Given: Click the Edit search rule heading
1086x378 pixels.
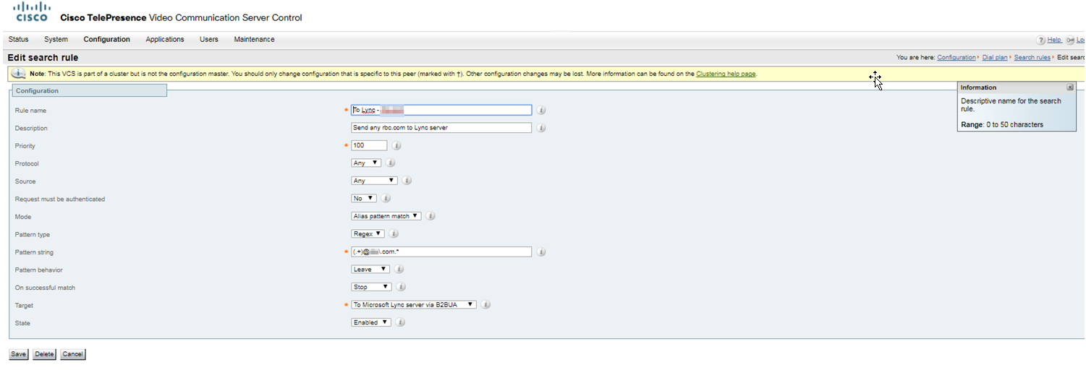Looking at the screenshot, I should 43,58.
